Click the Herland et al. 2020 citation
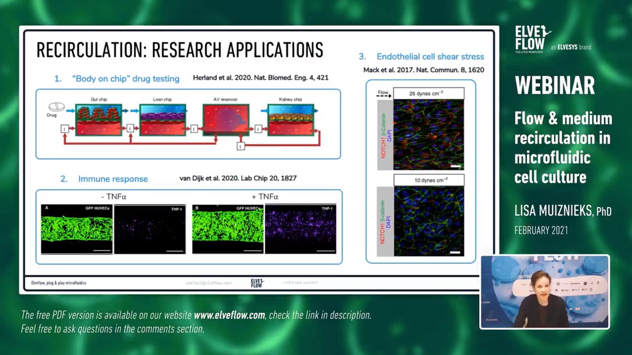 260,78
